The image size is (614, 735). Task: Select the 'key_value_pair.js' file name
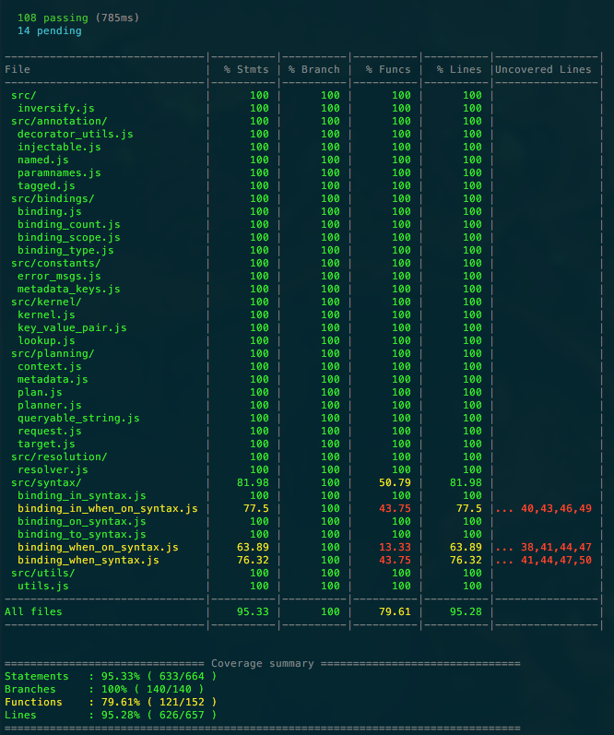pyautogui.click(x=72, y=327)
